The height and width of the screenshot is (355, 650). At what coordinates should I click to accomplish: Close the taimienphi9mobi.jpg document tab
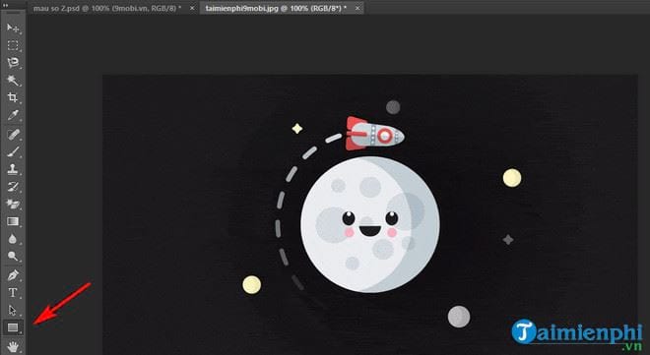(x=357, y=8)
